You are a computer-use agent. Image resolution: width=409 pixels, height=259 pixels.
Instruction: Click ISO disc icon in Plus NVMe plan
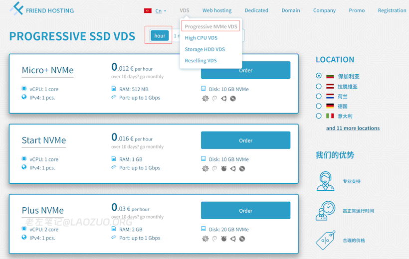click(x=242, y=239)
